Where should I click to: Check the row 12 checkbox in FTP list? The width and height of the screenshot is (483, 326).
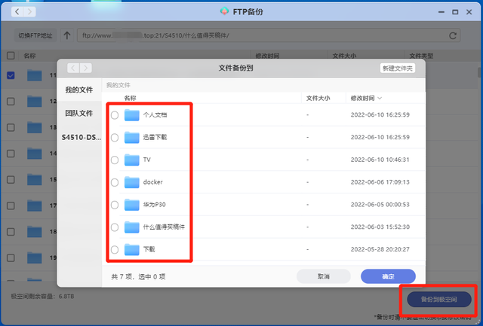tap(11, 102)
